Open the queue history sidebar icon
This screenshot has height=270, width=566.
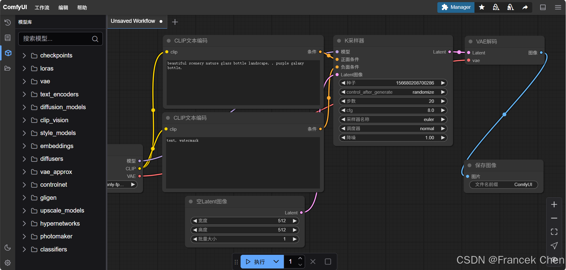point(8,22)
